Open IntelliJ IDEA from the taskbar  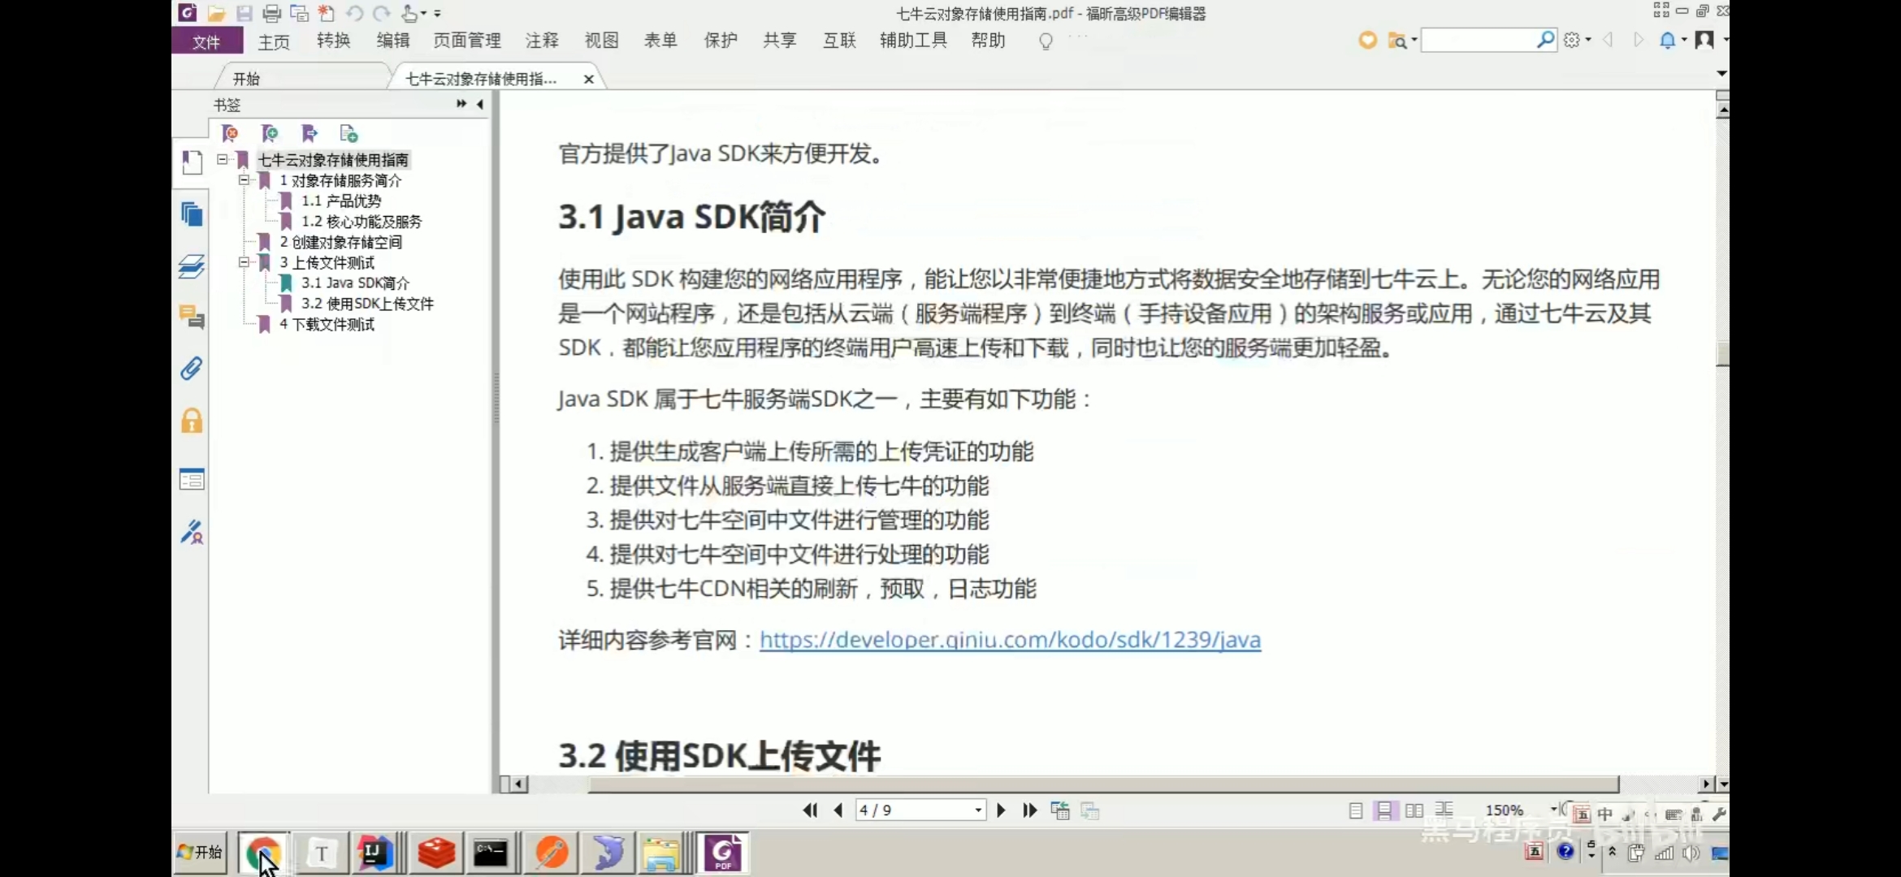point(375,853)
